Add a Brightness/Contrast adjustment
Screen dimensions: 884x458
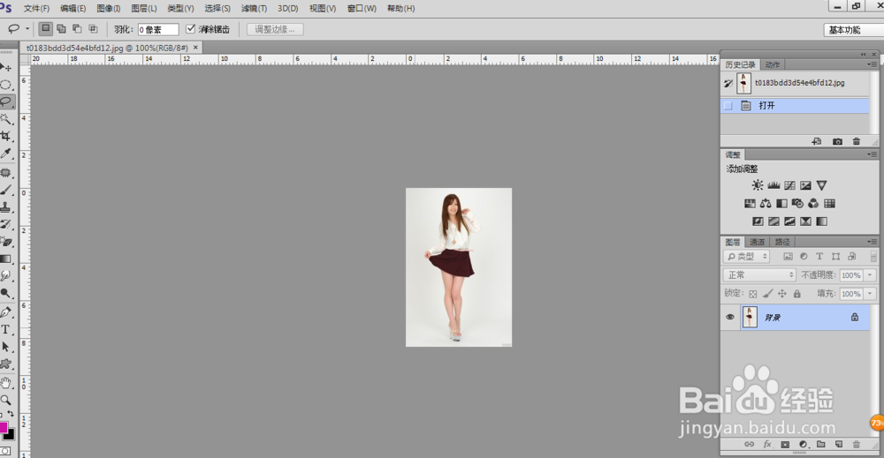pos(758,185)
